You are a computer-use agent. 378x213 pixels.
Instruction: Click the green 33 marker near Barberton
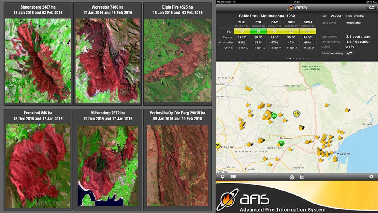click(281, 143)
